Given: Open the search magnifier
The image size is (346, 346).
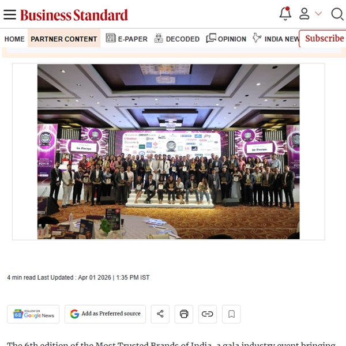Looking at the screenshot, I should [x=337, y=14].
